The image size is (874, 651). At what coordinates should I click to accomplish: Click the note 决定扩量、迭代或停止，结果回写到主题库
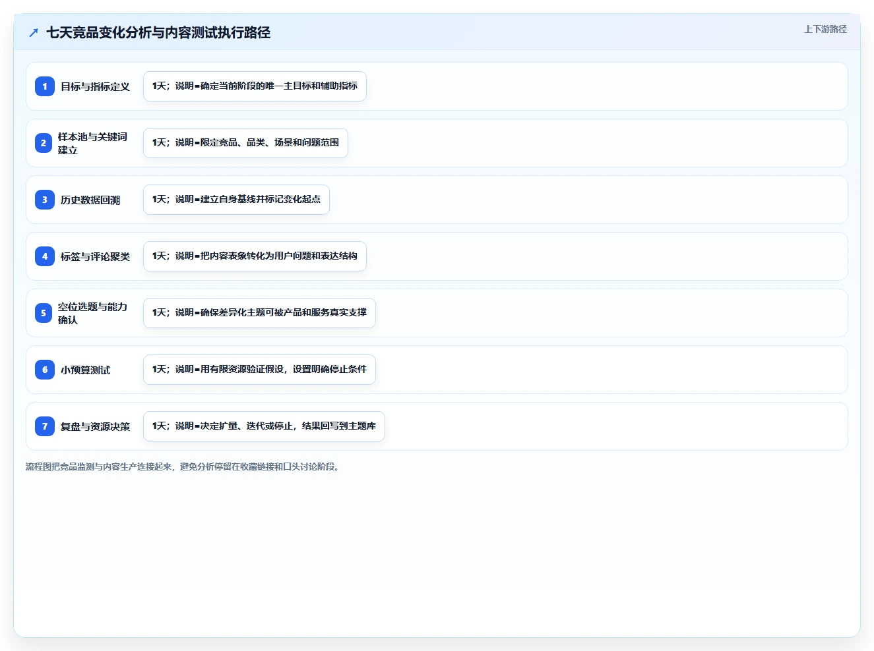click(264, 426)
